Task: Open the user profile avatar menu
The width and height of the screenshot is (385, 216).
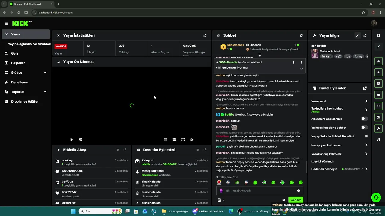Action: (374, 23)
